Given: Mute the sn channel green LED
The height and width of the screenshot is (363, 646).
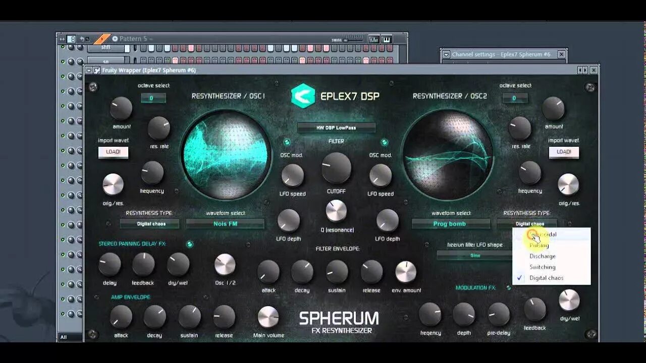Looking at the screenshot, I should click(x=63, y=62).
